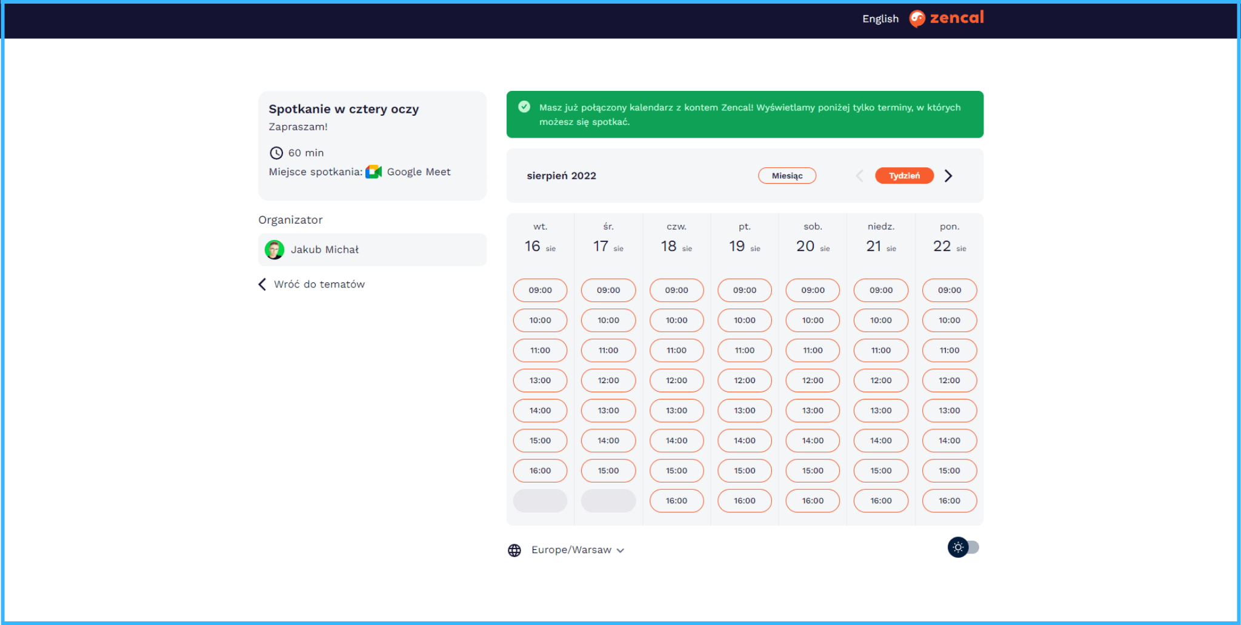Image resolution: width=1241 pixels, height=625 pixels.
Task: Click the Zencal logo icon
Action: point(917,19)
